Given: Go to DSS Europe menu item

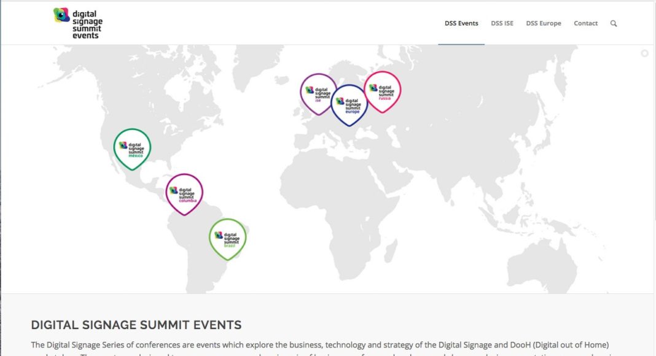Looking at the screenshot, I should tap(544, 23).
